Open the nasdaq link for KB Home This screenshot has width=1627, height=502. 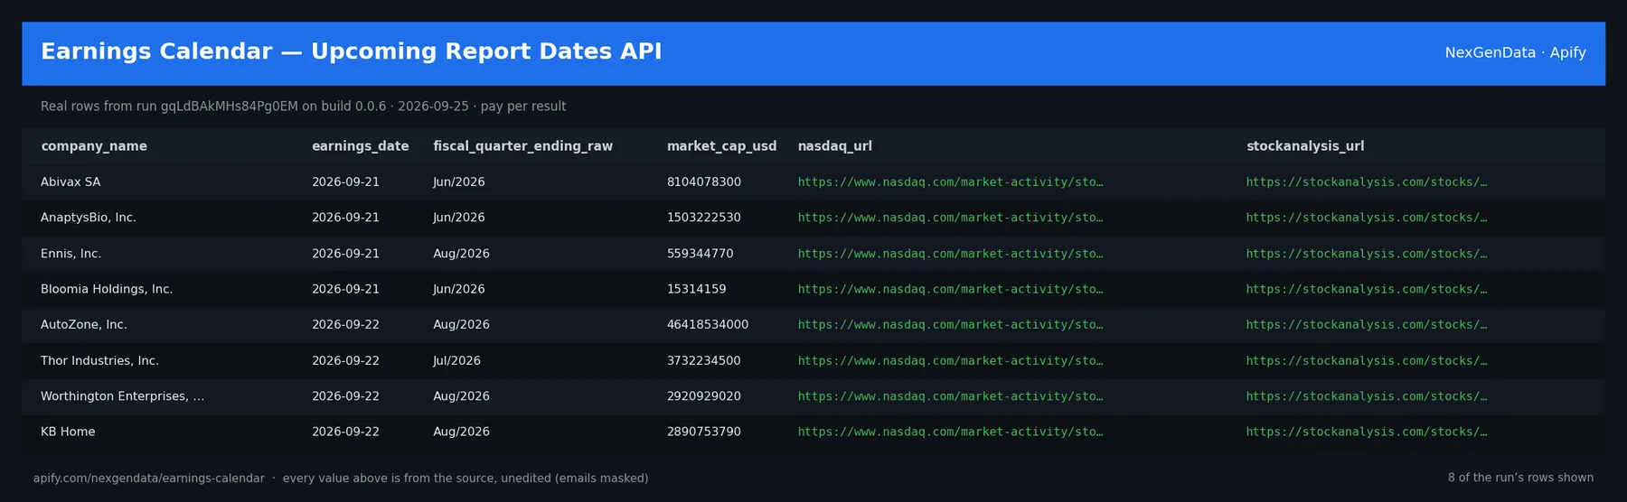pos(950,432)
